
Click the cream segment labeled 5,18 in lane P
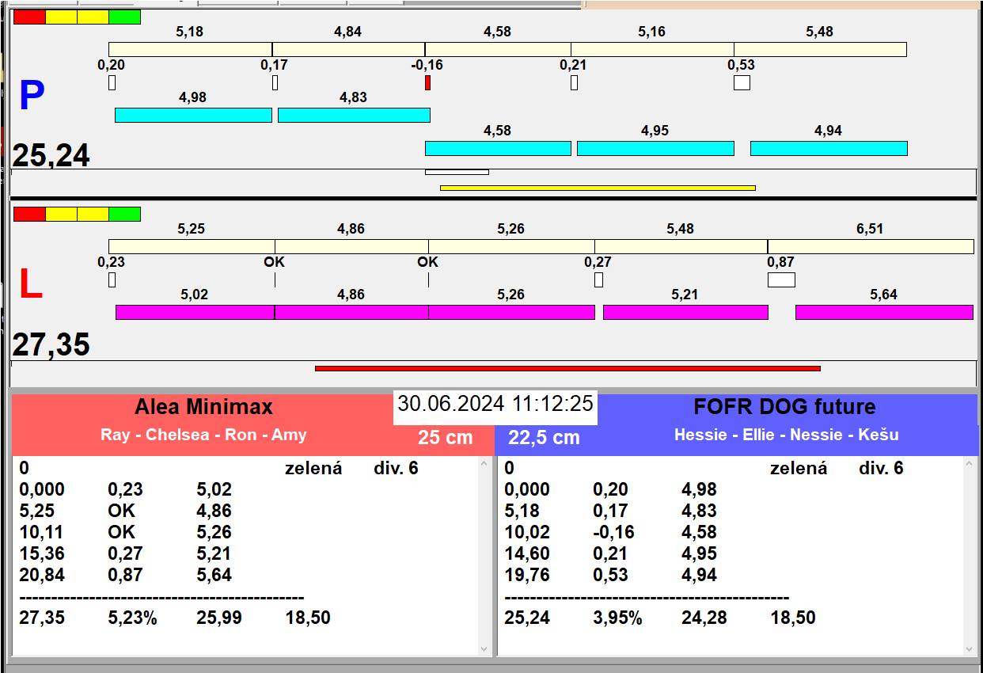[x=190, y=49]
